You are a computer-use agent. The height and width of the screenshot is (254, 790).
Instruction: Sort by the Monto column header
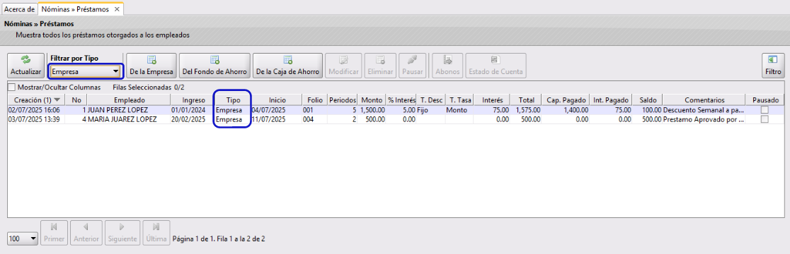(372, 100)
